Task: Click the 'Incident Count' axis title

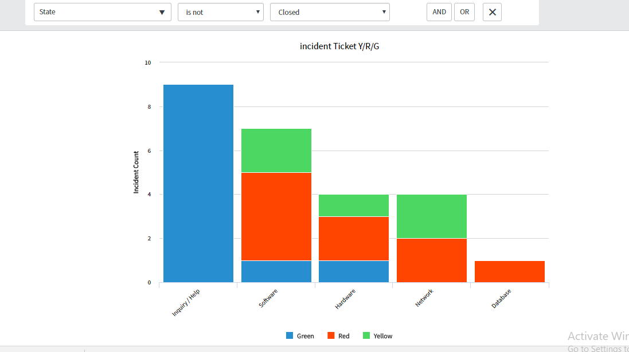Action: coord(136,172)
